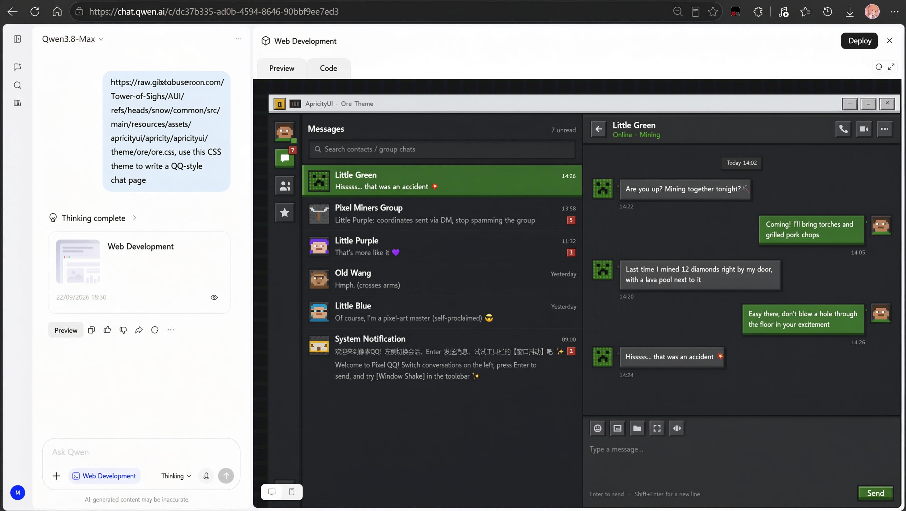Regenerate the response
906x511 pixels.
[155, 330]
